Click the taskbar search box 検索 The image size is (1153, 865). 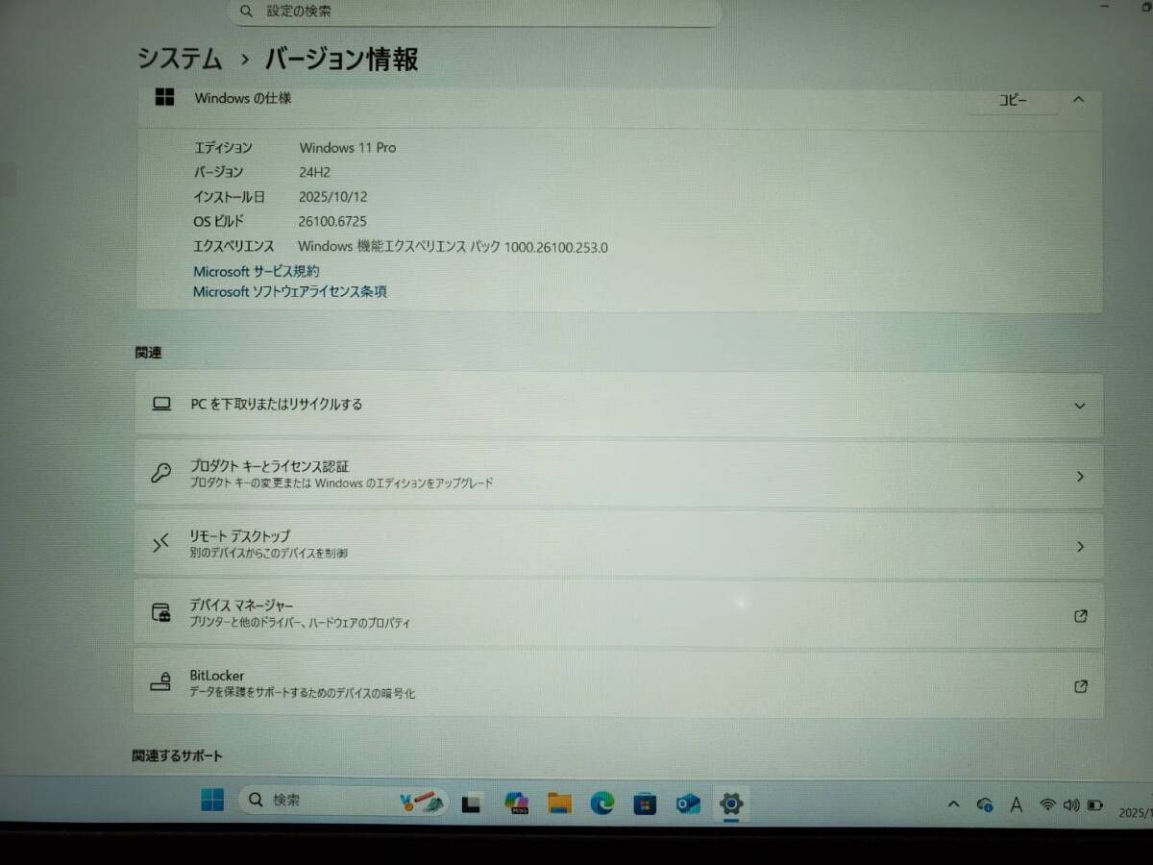pos(343,800)
